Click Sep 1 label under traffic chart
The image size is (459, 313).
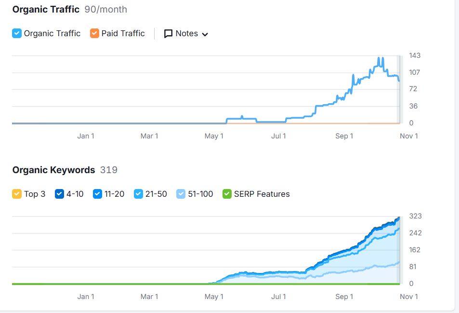pyautogui.click(x=344, y=136)
